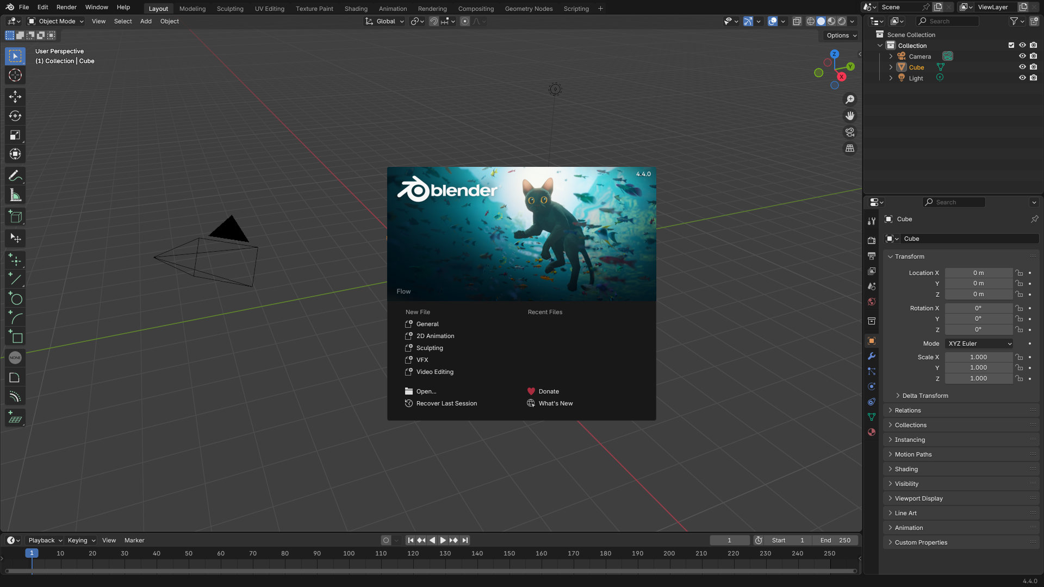
Task: Select the Add Cube tool
Action: (x=15, y=217)
